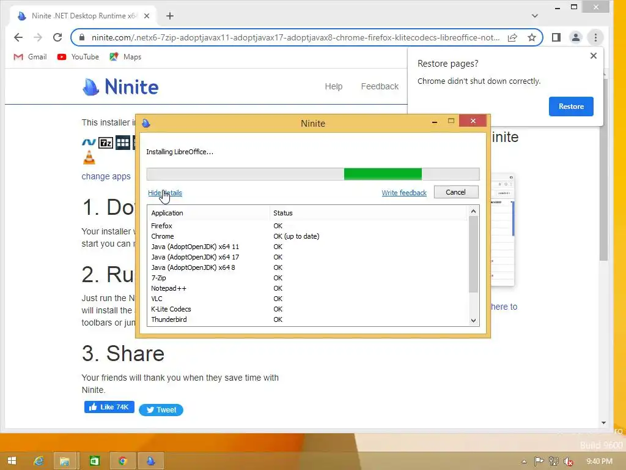This screenshot has height=470, width=626.
Task: Open the tab search dropdown arrow
Action: [x=534, y=16]
